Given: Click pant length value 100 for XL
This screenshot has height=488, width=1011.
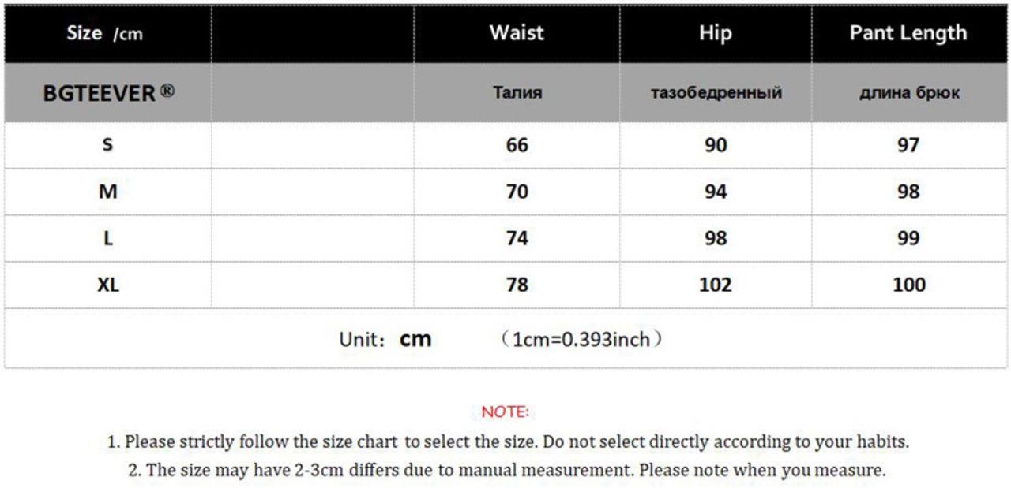Looking at the screenshot, I should 908,285.
